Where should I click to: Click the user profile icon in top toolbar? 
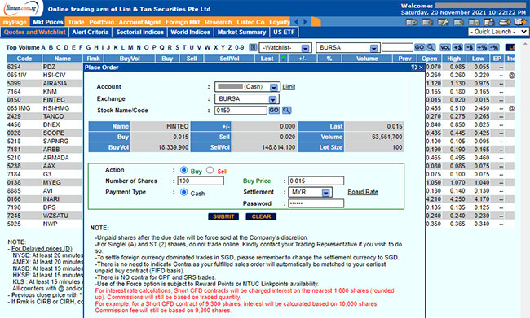488,22
